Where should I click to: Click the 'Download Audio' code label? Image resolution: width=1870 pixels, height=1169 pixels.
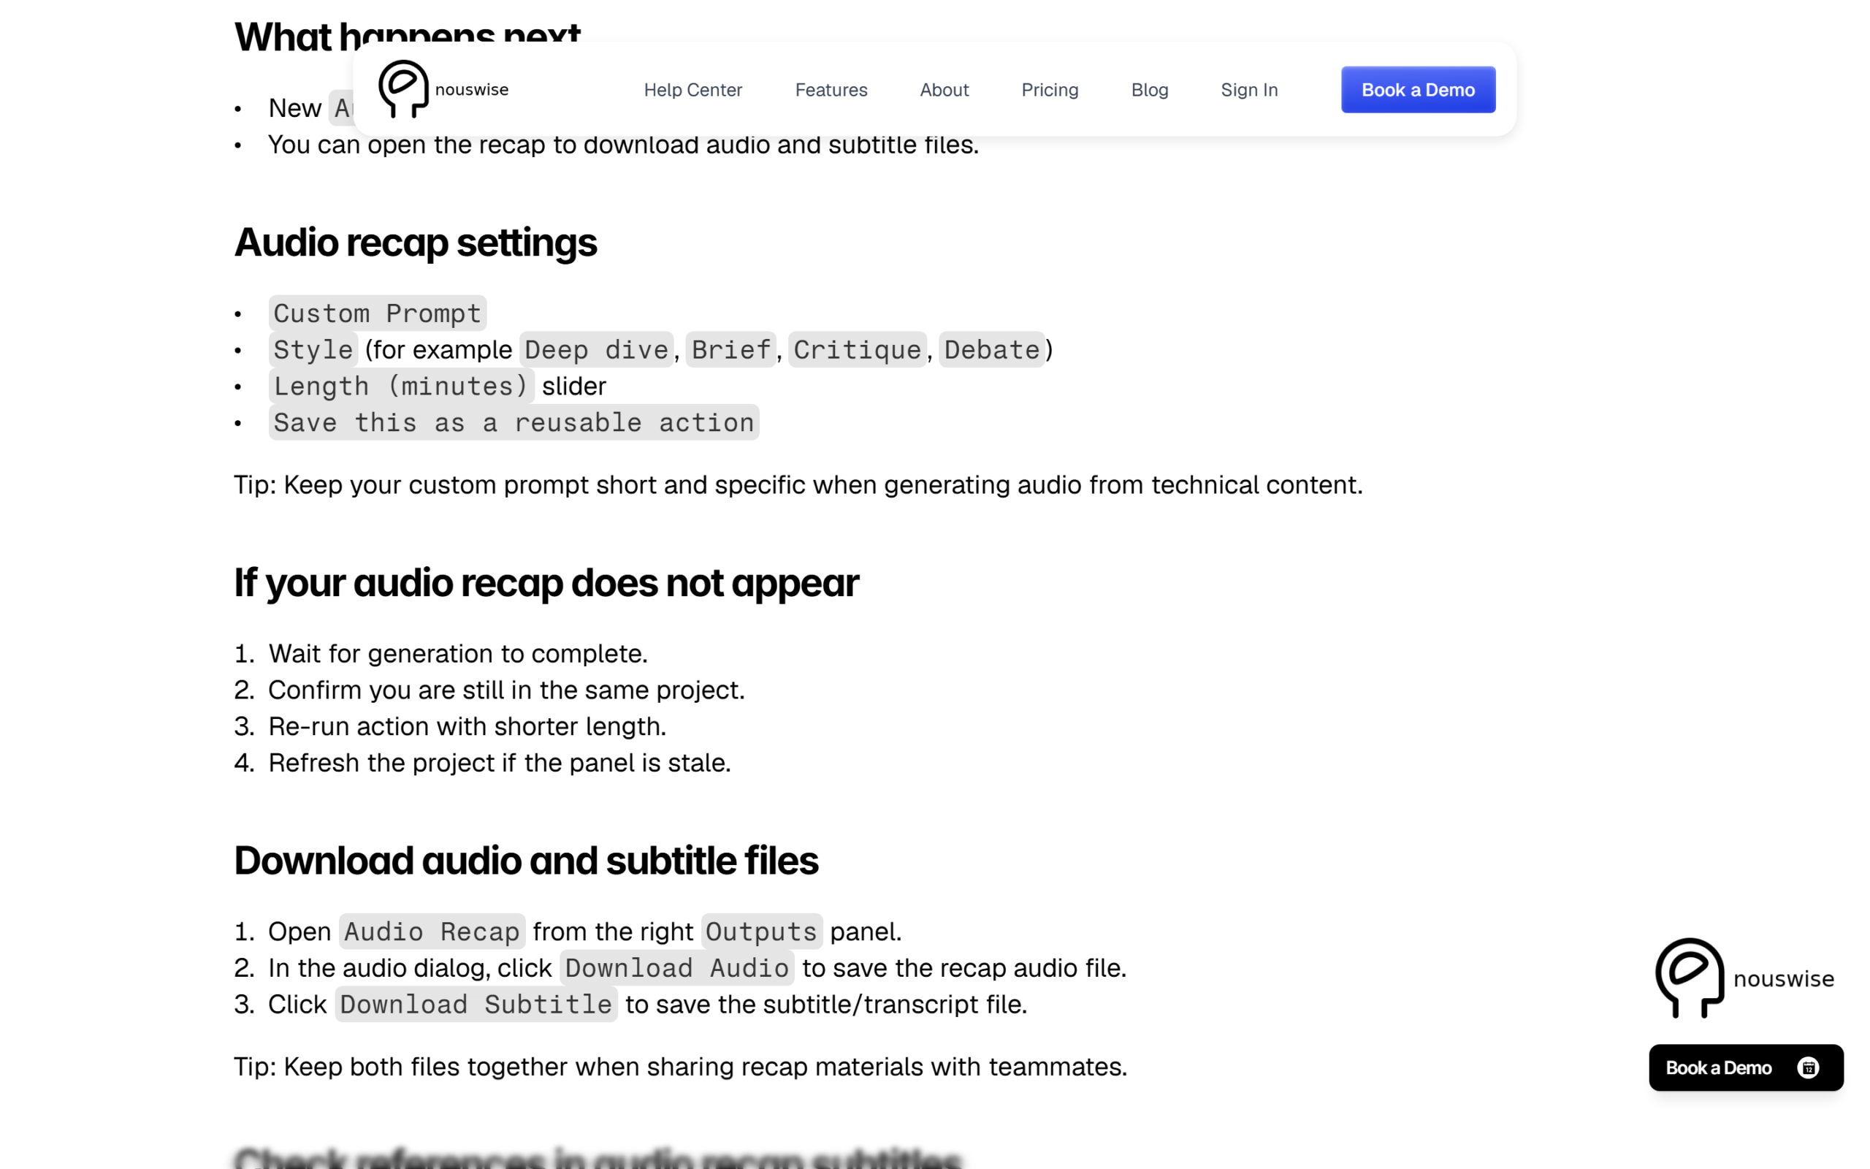676,967
